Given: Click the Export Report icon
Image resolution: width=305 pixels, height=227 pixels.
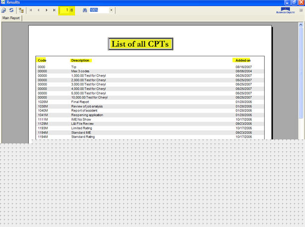Looking at the screenshot, I should (x=3, y=10).
